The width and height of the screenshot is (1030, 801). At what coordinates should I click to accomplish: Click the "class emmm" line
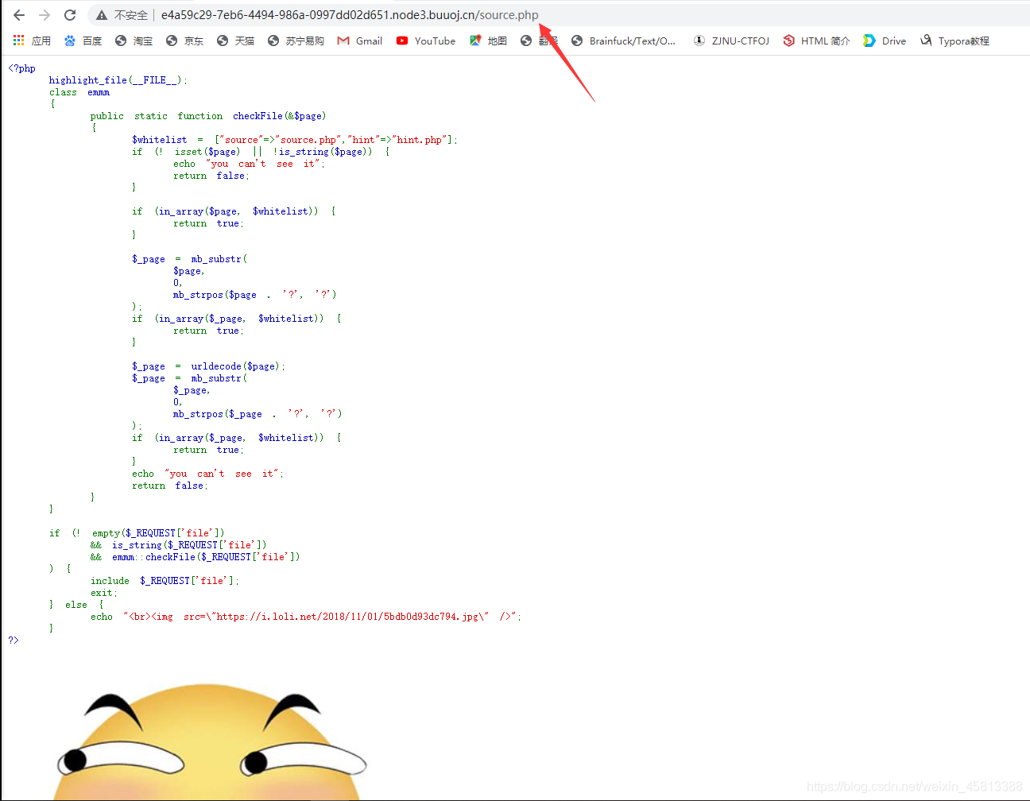pyautogui.click(x=79, y=92)
